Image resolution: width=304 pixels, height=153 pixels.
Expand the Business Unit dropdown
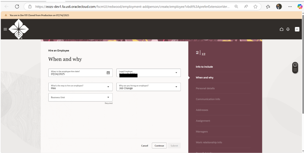tap(108, 98)
